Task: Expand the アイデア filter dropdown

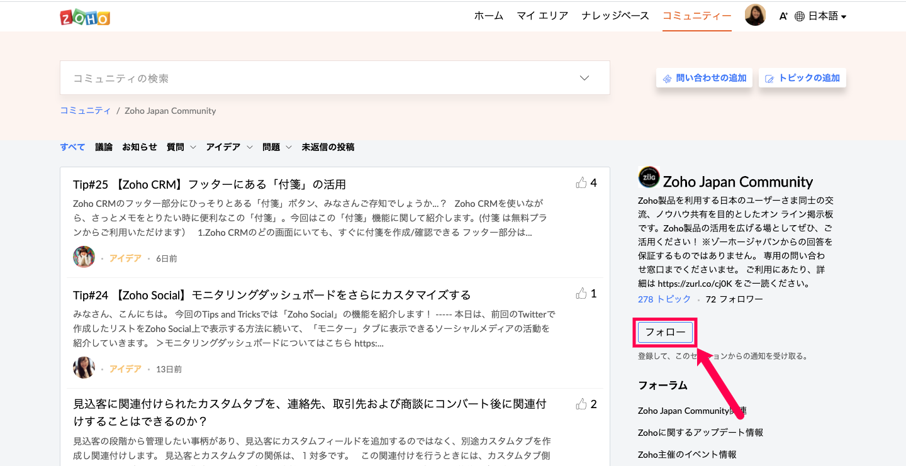Action: pyautogui.click(x=249, y=147)
